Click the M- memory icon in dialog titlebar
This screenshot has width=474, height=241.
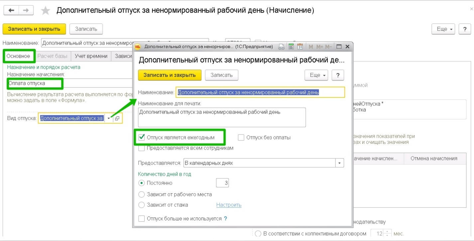click(328, 47)
